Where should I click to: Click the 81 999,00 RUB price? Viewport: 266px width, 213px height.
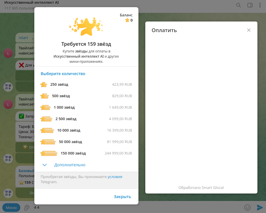point(120,142)
